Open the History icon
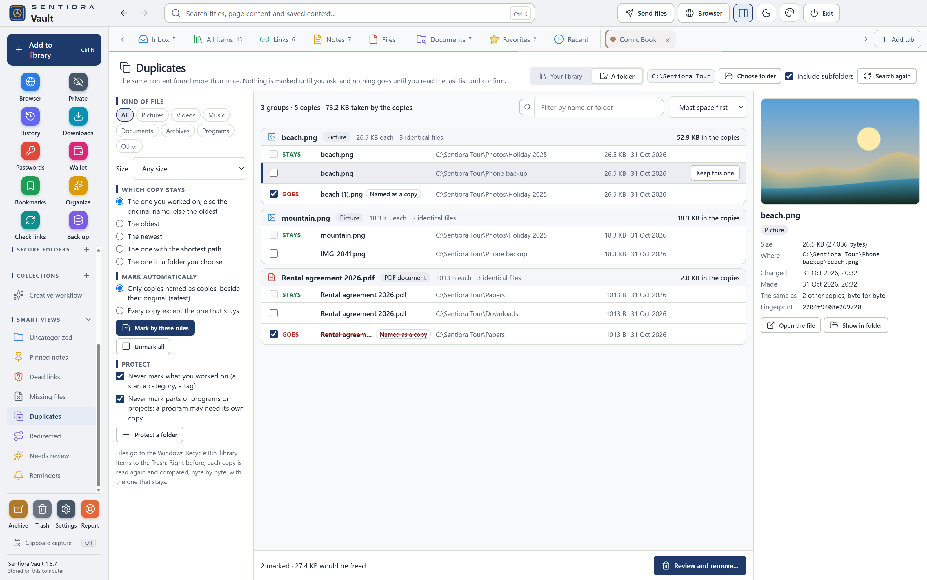The width and height of the screenshot is (927, 580). (x=30, y=116)
